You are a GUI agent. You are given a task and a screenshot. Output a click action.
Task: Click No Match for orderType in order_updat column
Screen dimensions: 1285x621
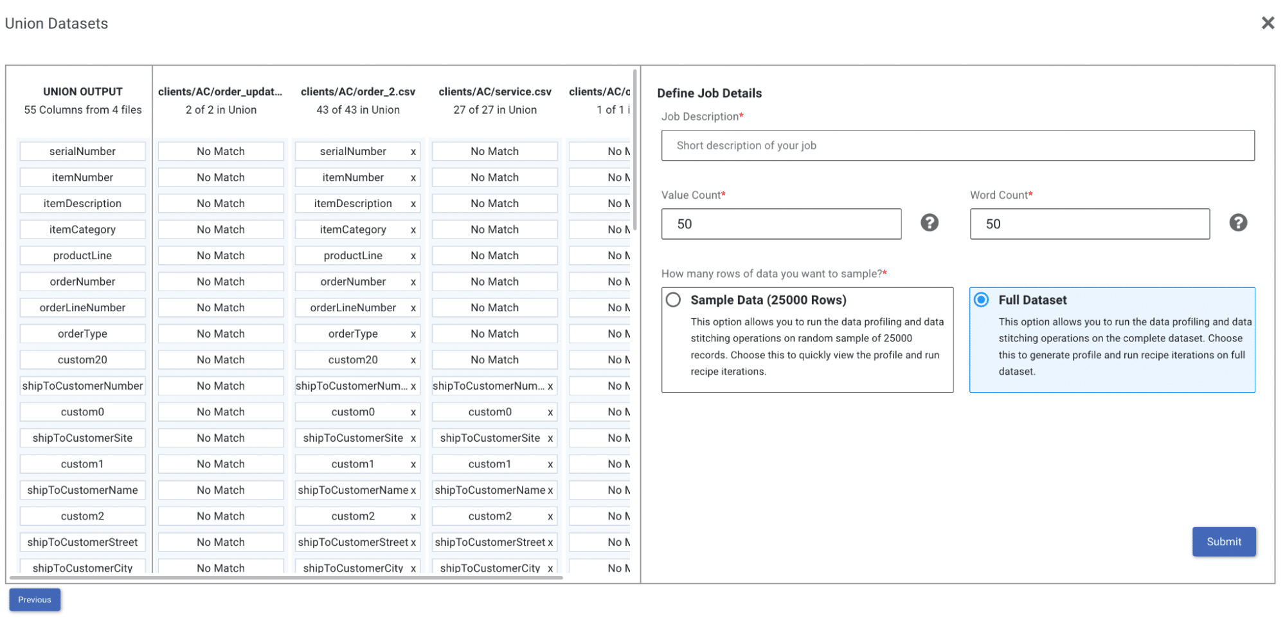pos(220,334)
